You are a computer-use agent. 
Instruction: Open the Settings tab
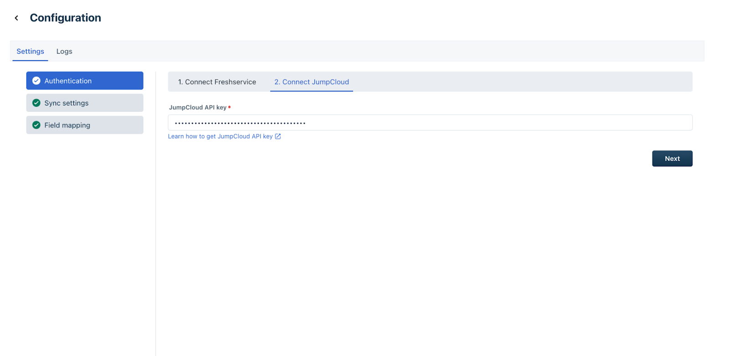pyautogui.click(x=30, y=51)
